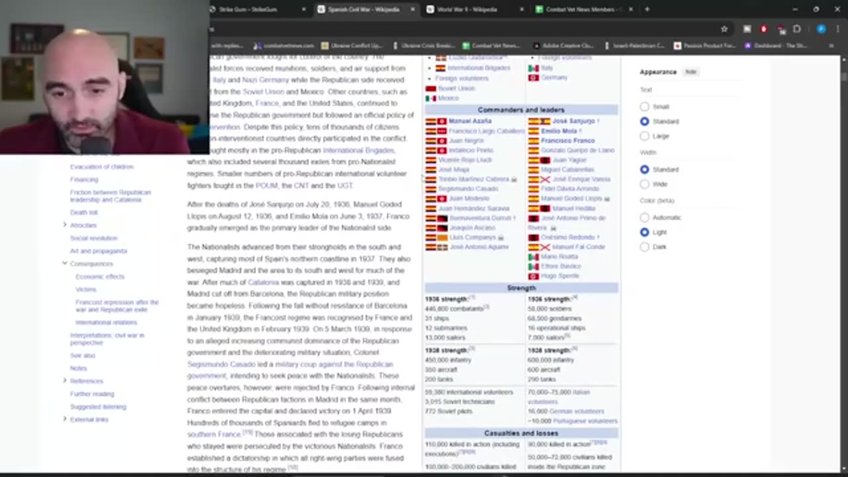This screenshot has height=477, width=848.
Task: Open the Segismundo Casado link in paragraph
Action: 221,364
